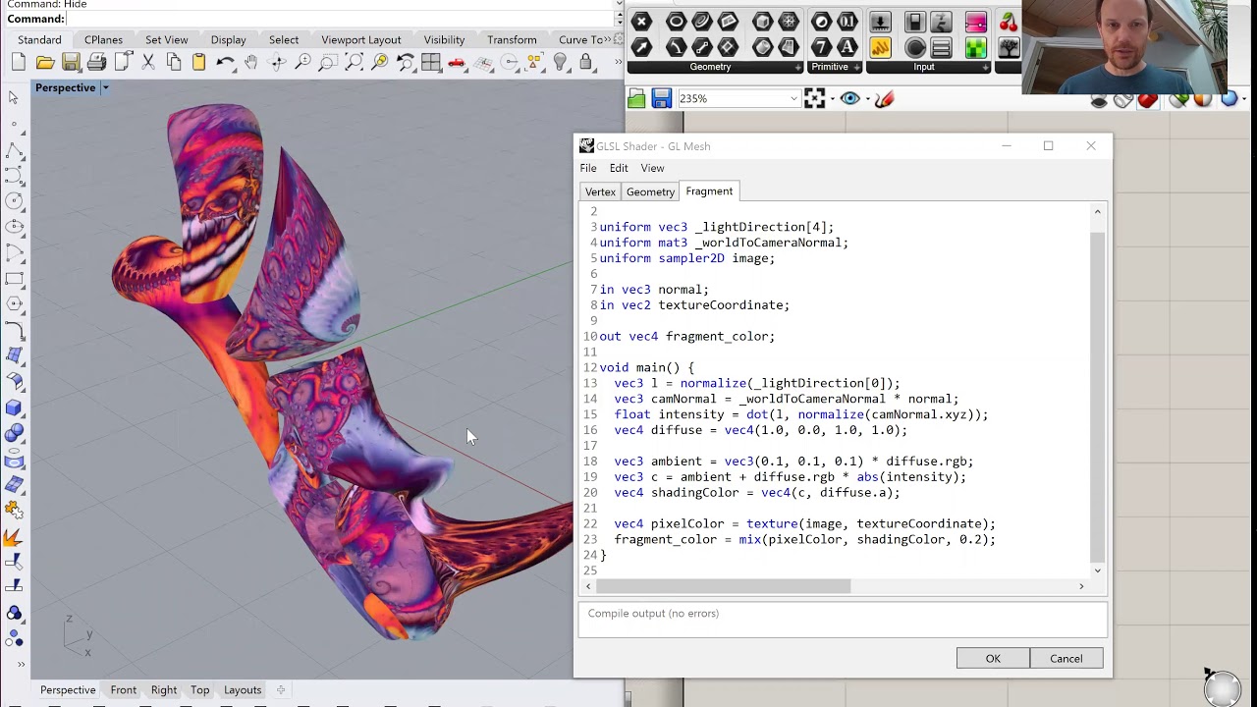
Task: Toggle the Grasshopper preview eye icon
Action: pyautogui.click(x=850, y=98)
